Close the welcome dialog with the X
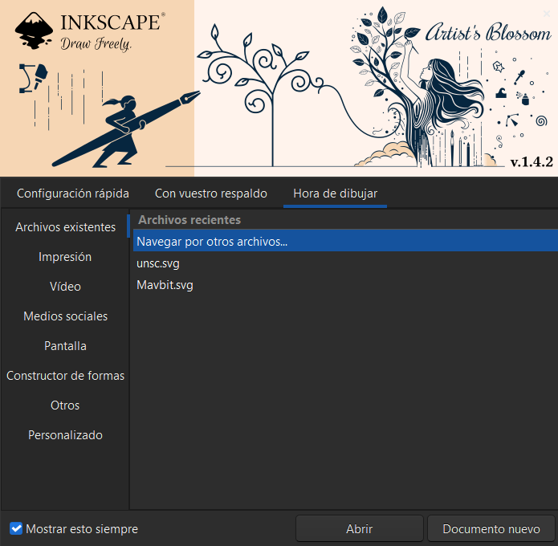This screenshot has width=558, height=546. coord(547,14)
